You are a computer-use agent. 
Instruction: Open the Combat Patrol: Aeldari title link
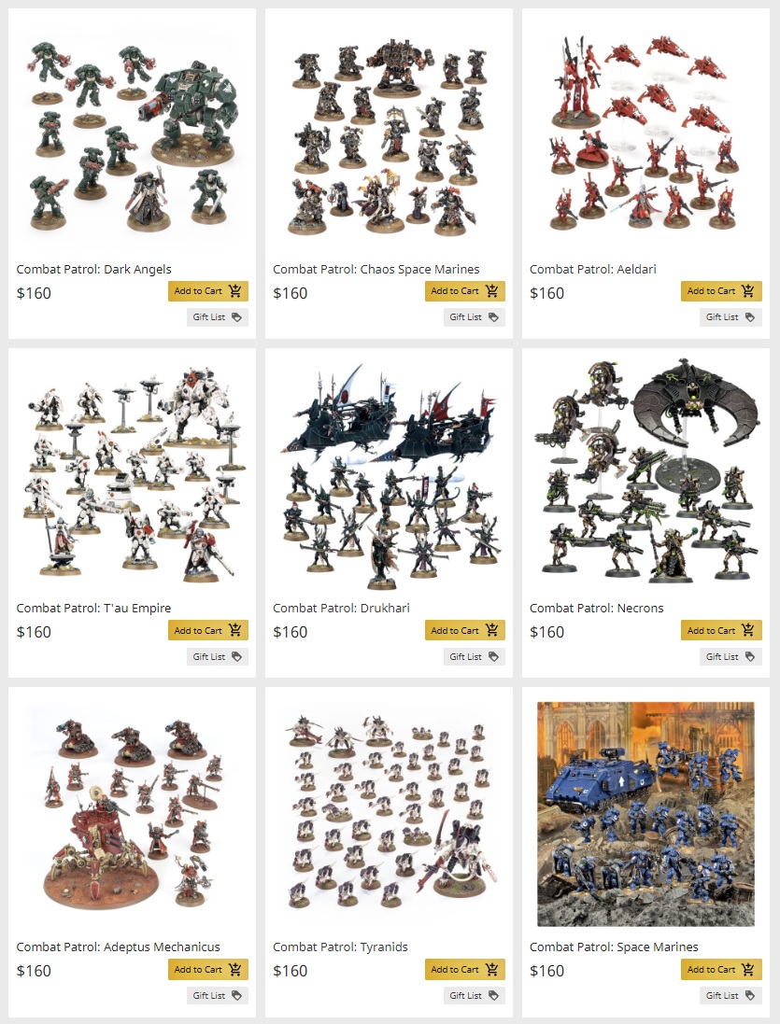coord(592,269)
